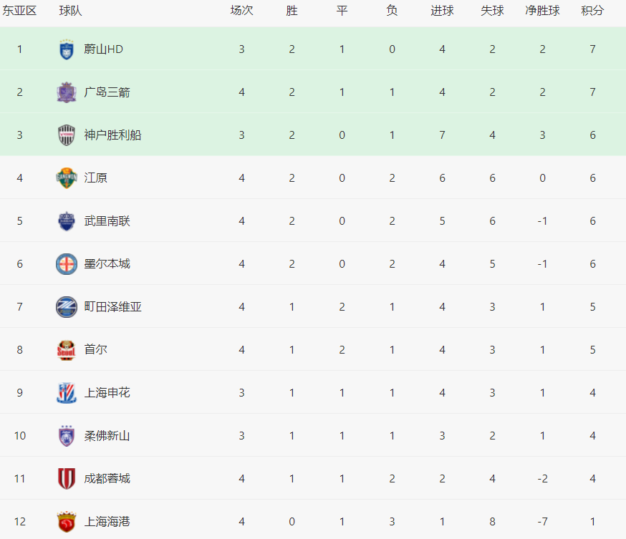This screenshot has width=626, height=539.
Task: Click the 首尔 team badge icon
Action: (x=67, y=350)
